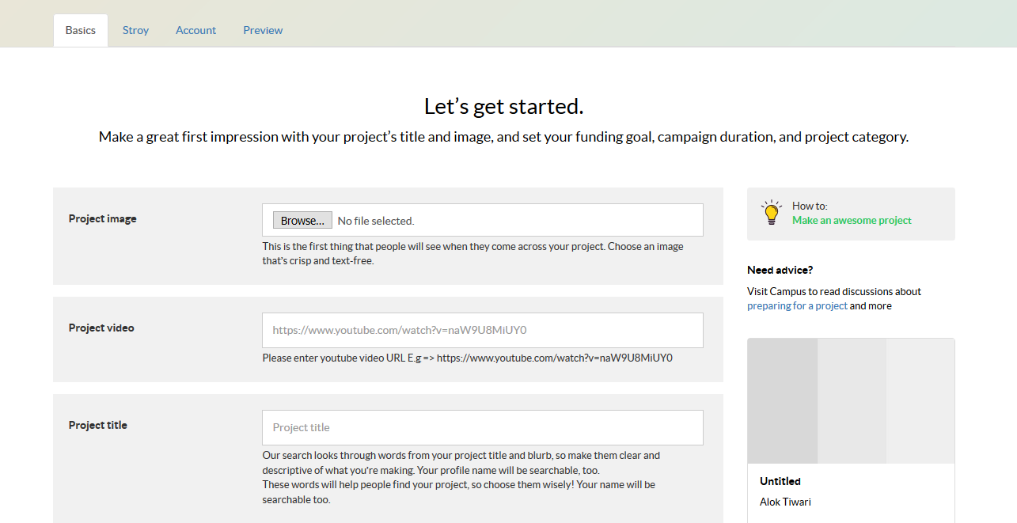This screenshot has width=1017, height=523.
Task: Open the Stroy tab
Action: pyautogui.click(x=135, y=30)
